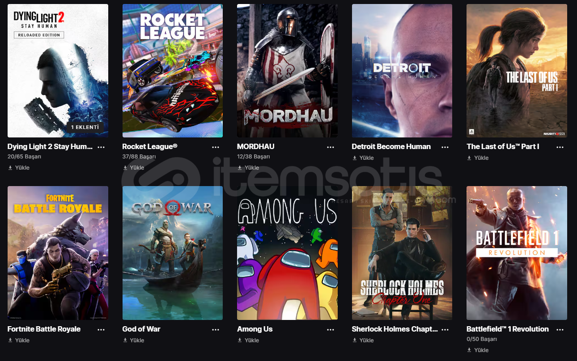Click Yükle under Battlefield 1 Revolution
The width and height of the screenshot is (577, 361).
point(478,350)
